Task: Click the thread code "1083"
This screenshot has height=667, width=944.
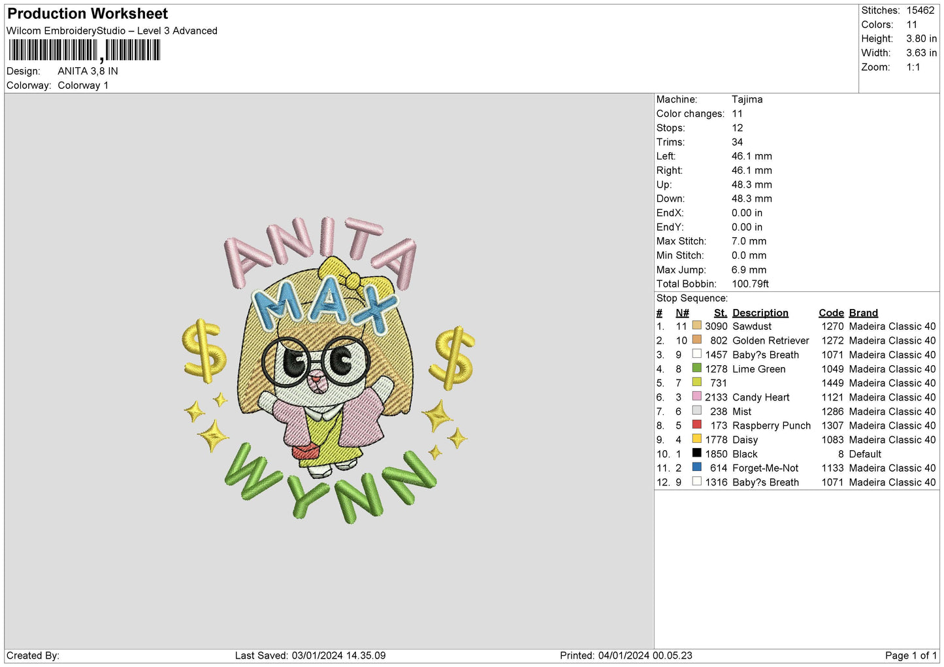Action: (x=833, y=440)
